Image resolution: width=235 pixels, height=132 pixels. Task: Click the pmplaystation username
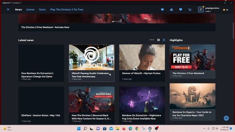(212, 8)
